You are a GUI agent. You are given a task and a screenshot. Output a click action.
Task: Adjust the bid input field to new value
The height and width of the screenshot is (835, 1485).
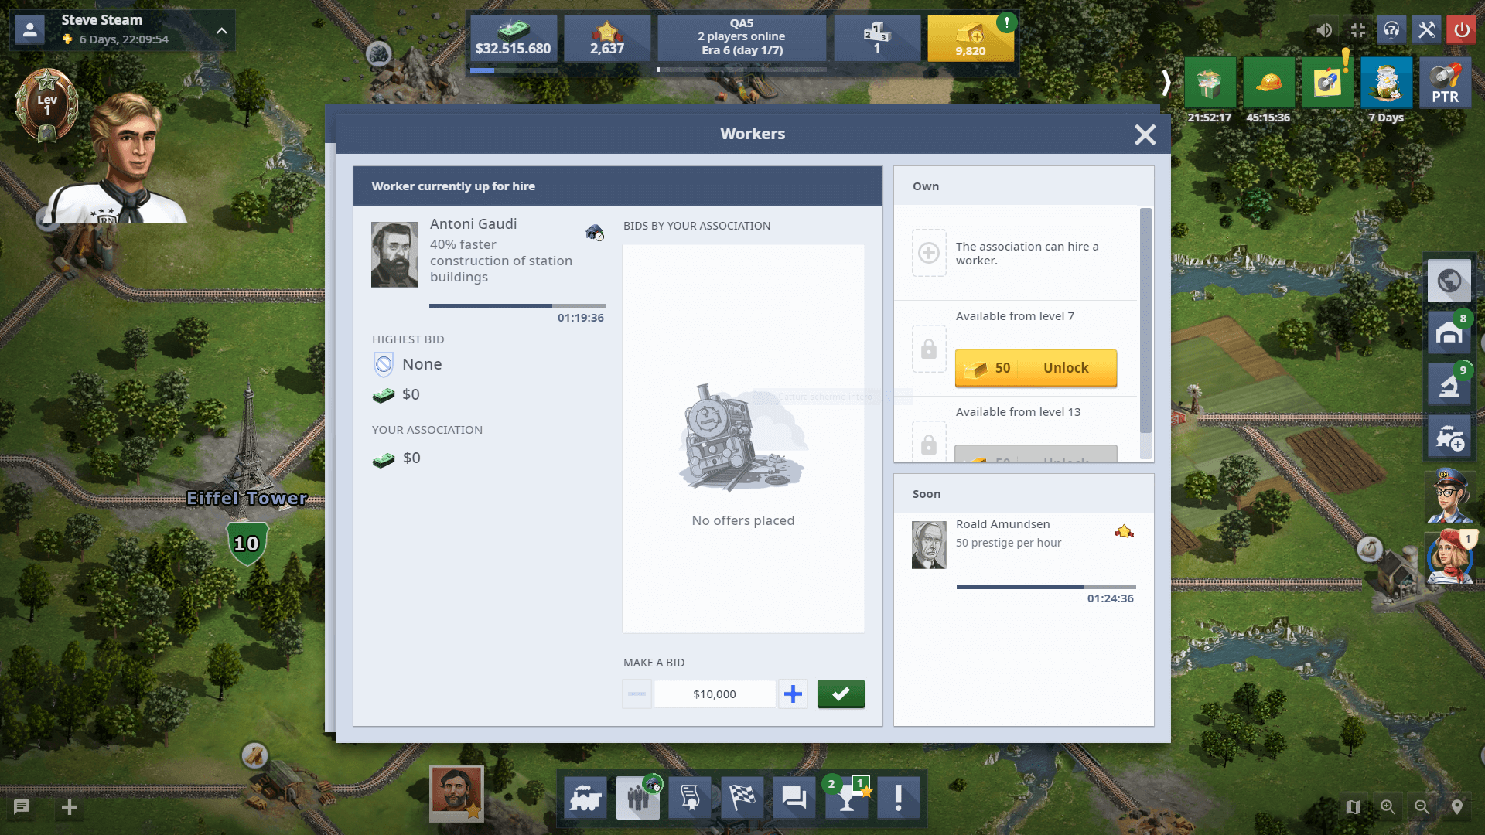point(714,694)
